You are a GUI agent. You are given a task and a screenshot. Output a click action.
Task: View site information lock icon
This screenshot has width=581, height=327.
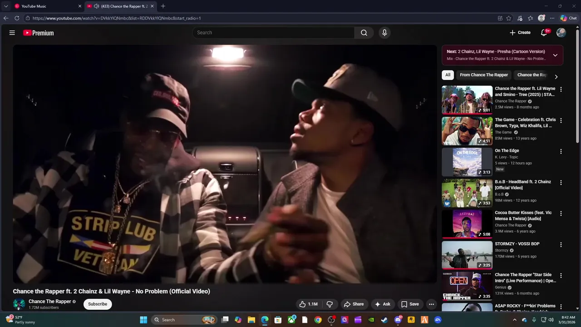(x=28, y=18)
